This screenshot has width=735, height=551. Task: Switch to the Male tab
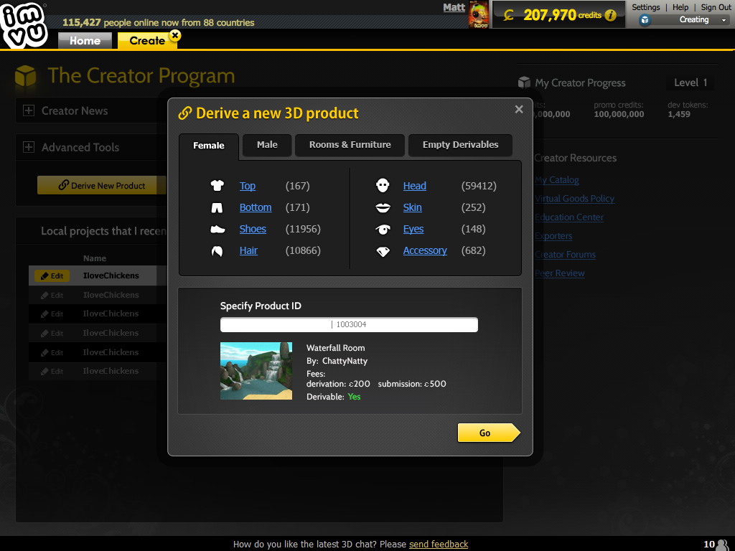click(267, 145)
